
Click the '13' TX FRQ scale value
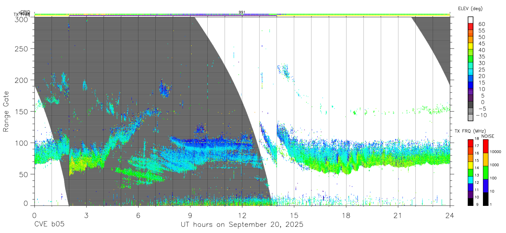(477, 175)
